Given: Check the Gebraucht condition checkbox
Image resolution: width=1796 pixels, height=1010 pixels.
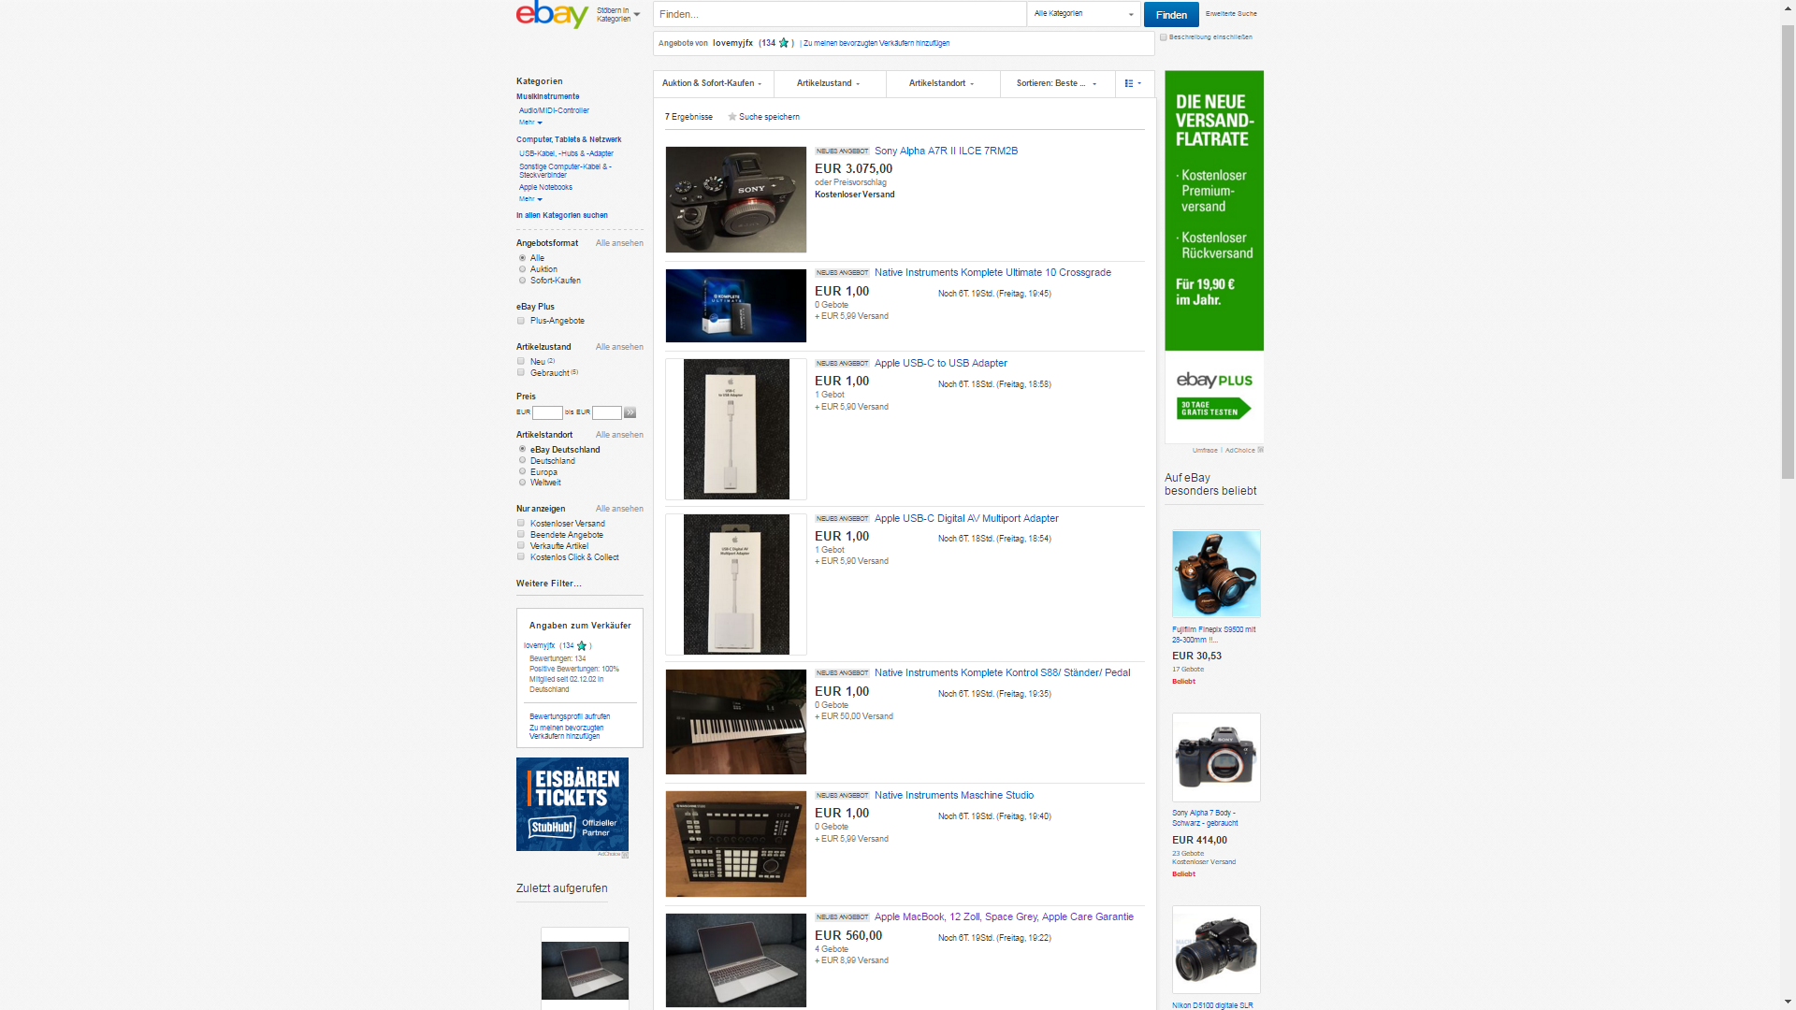Looking at the screenshot, I should tap(521, 372).
